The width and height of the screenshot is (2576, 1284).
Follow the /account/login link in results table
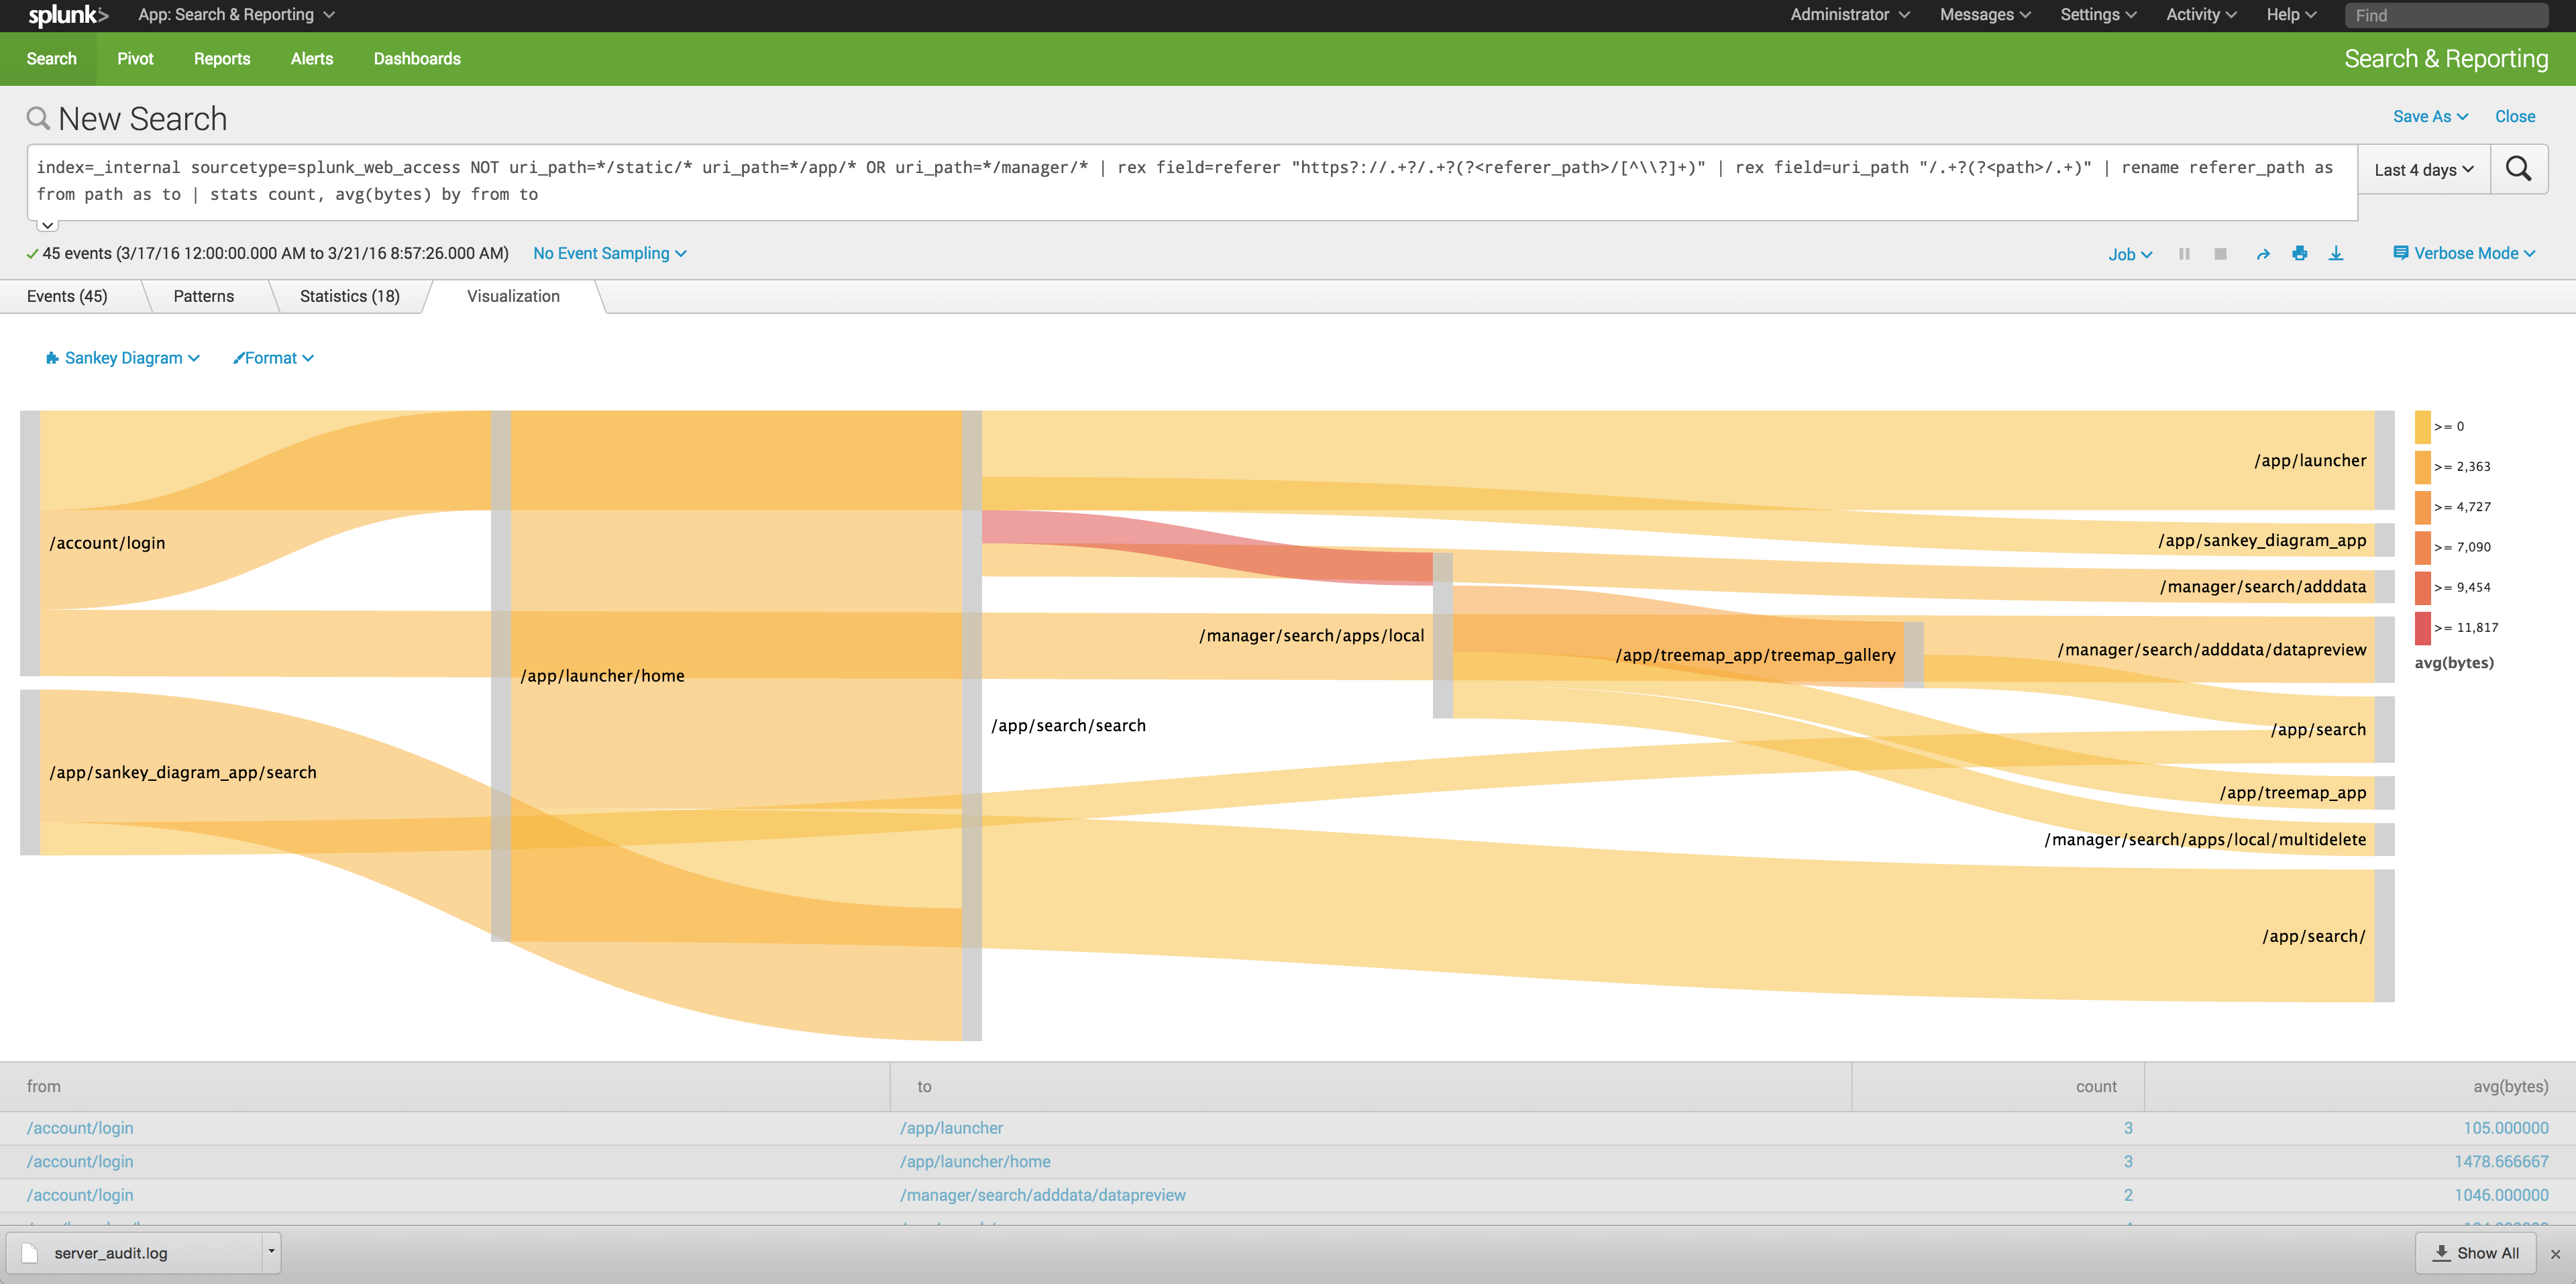tap(80, 1127)
